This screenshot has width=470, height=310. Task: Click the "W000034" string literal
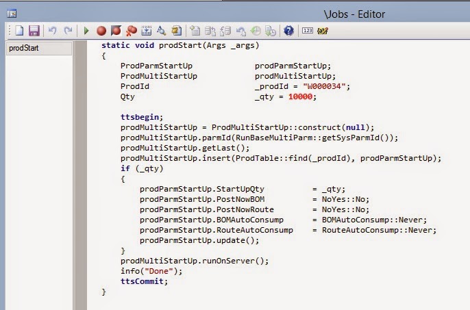point(324,86)
